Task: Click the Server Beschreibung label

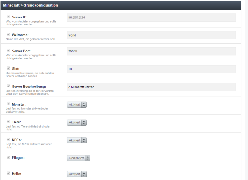Action: click(x=29, y=87)
